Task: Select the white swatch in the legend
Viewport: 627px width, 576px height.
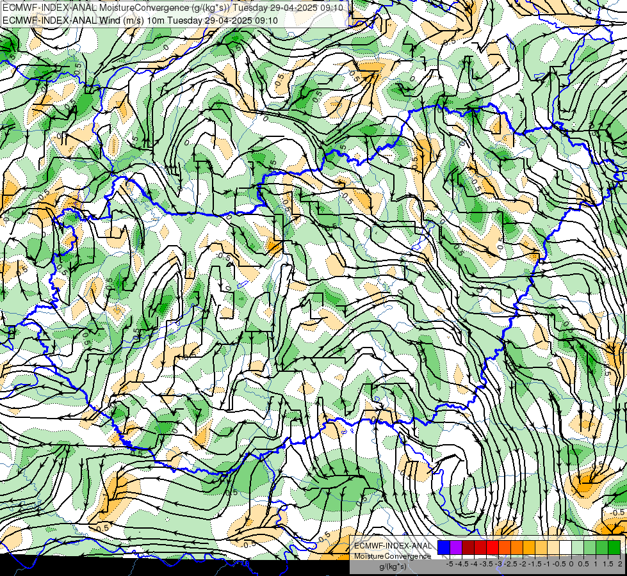Action: point(566,547)
